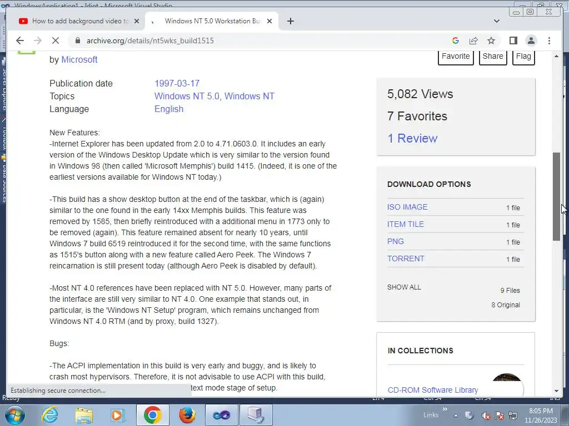Screen dimensions: 569x426
Task: Open the ITEM TILE download option
Action: pyautogui.click(x=405, y=224)
